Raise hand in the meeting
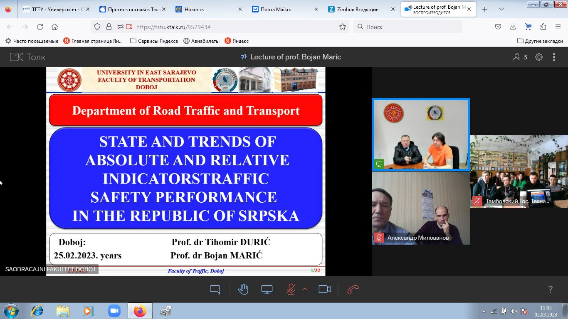 coord(243,290)
